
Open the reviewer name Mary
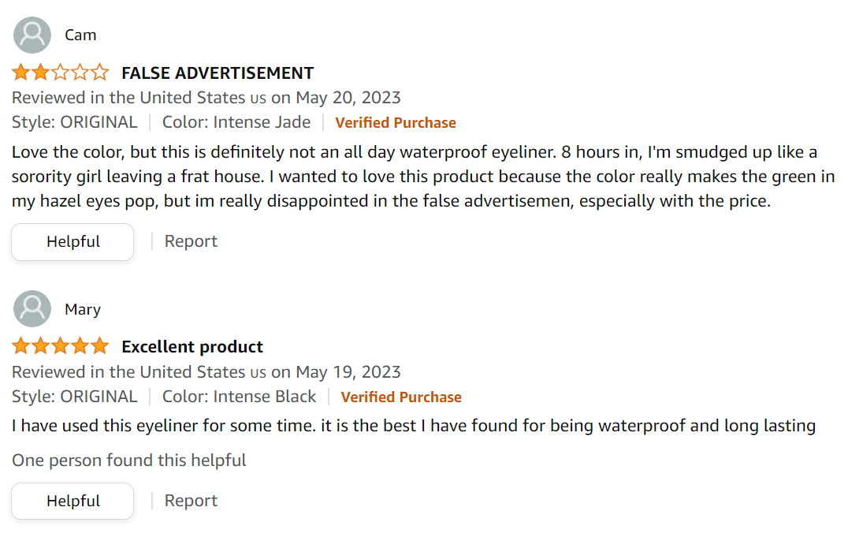(83, 309)
